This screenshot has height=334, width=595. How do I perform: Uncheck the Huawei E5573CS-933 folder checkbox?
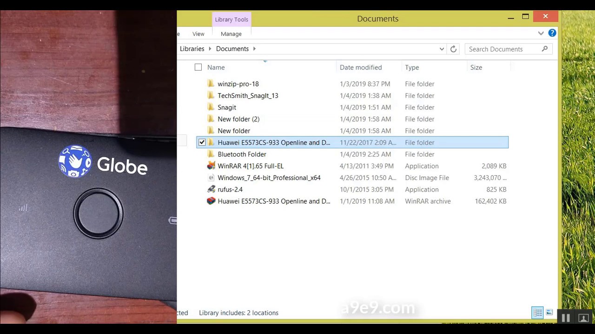tap(202, 142)
